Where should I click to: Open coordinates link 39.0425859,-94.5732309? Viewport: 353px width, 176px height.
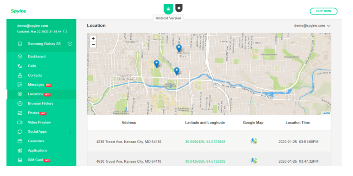(x=205, y=162)
